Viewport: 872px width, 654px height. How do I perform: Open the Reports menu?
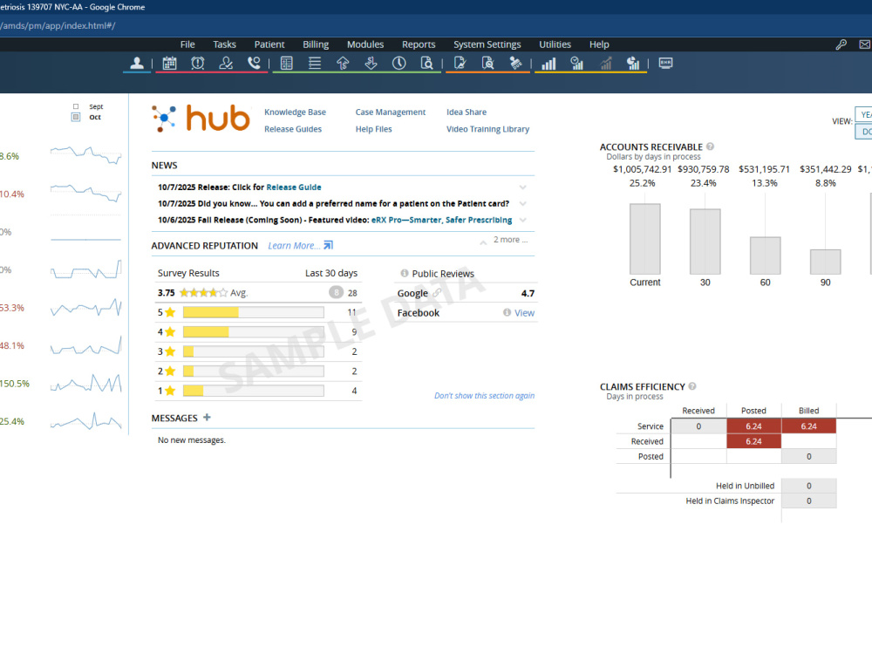[419, 44]
